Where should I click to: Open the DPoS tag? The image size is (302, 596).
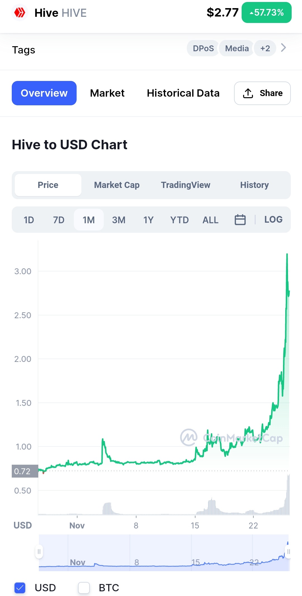click(x=203, y=48)
